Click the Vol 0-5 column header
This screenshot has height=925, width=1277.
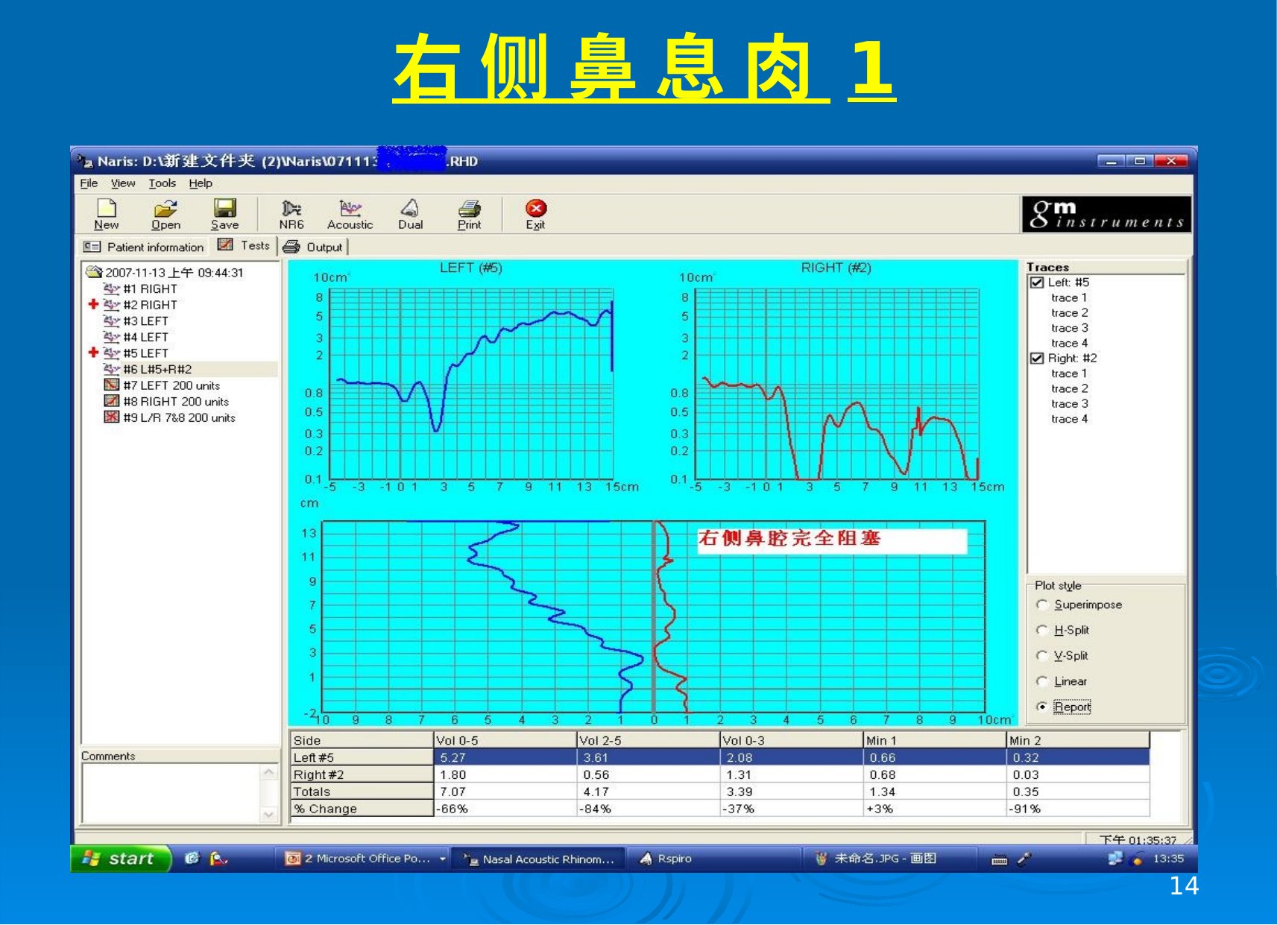point(505,740)
